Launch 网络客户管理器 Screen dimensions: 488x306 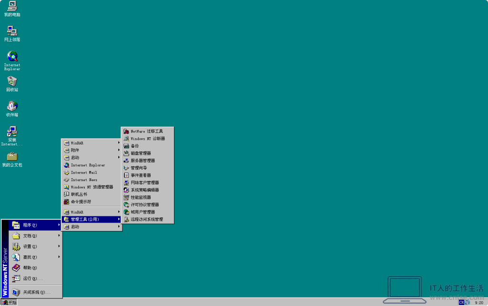147,183
